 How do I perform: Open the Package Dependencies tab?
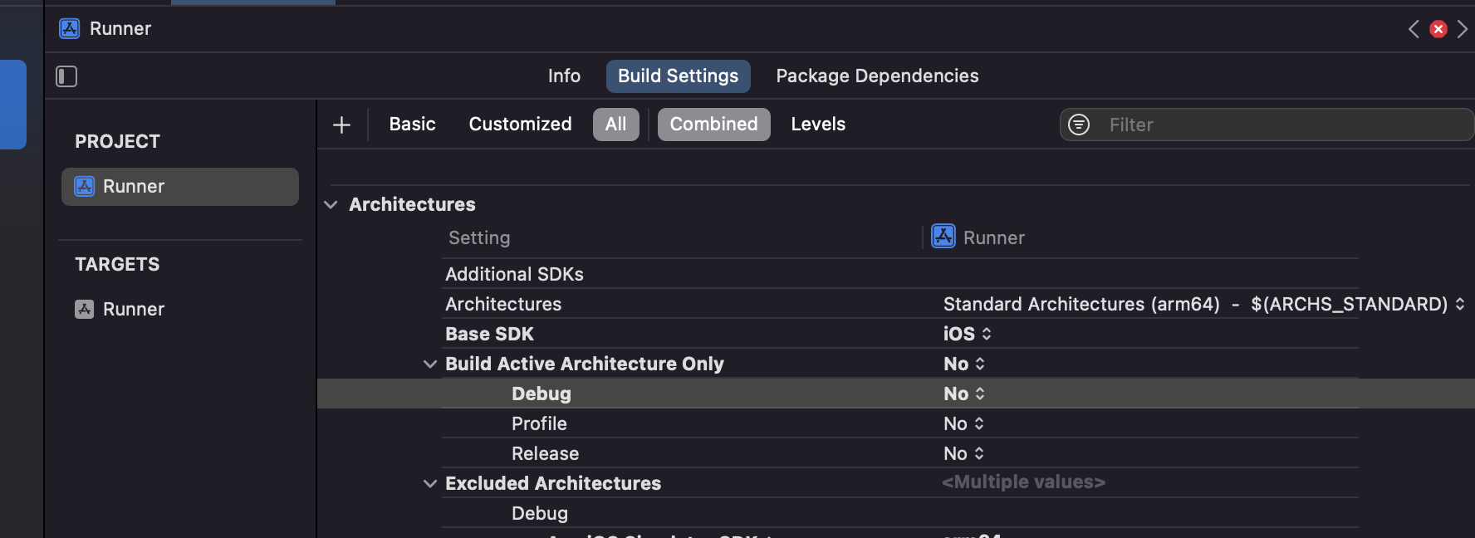click(877, 76)
